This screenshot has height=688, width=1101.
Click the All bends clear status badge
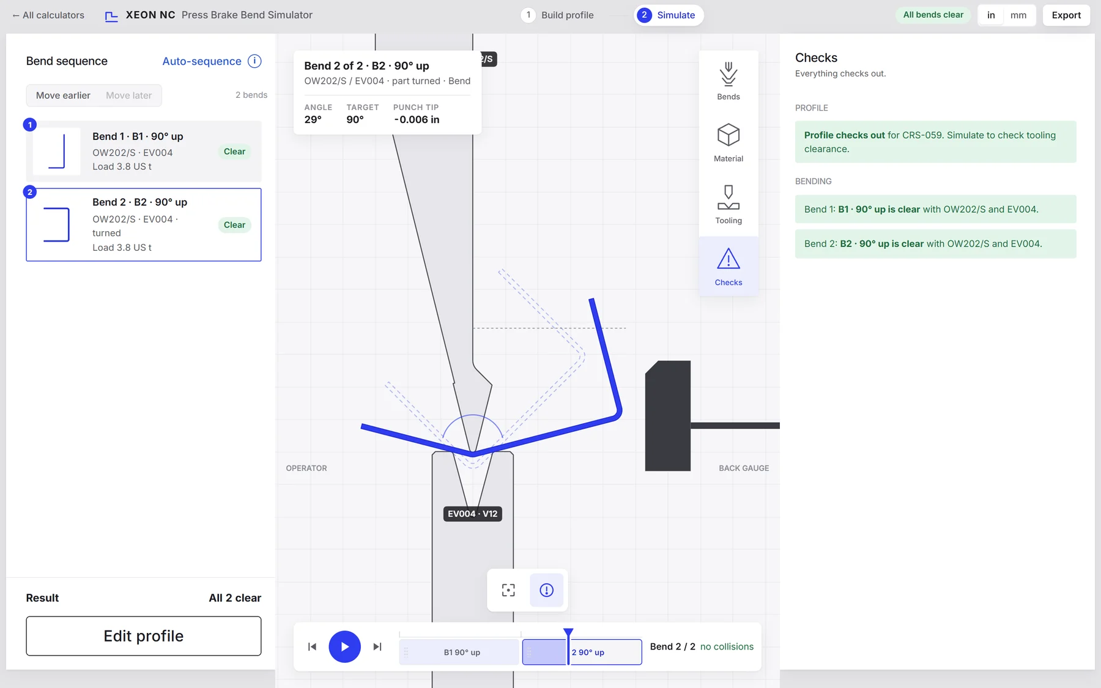click(933, 15)
